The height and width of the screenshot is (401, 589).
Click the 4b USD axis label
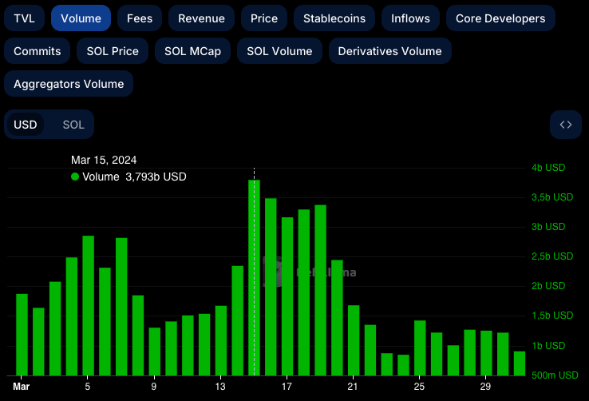(548, 168)
